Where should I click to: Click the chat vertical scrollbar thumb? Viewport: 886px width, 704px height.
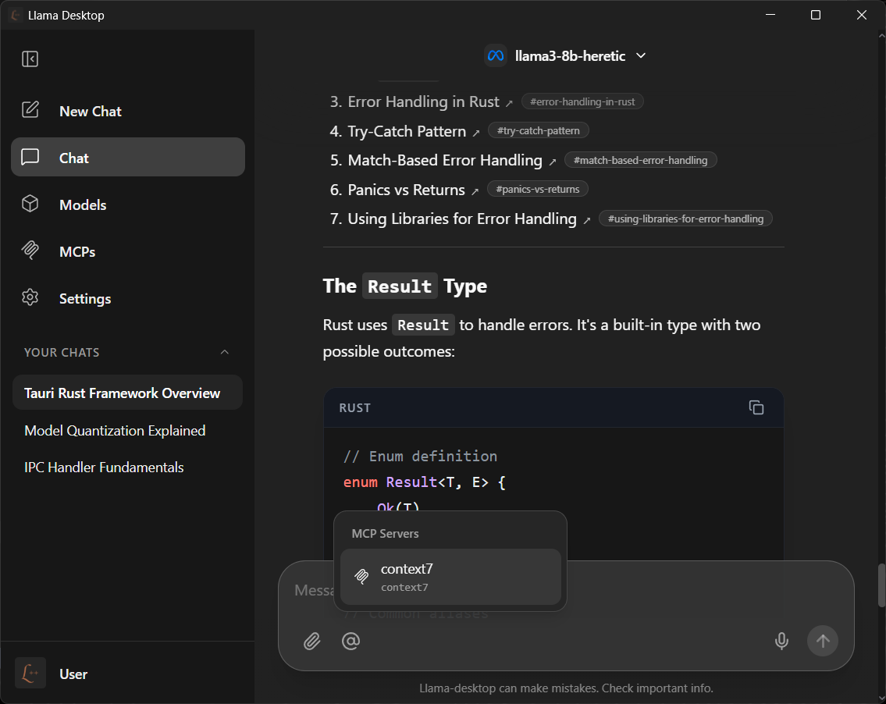[881, 585]
